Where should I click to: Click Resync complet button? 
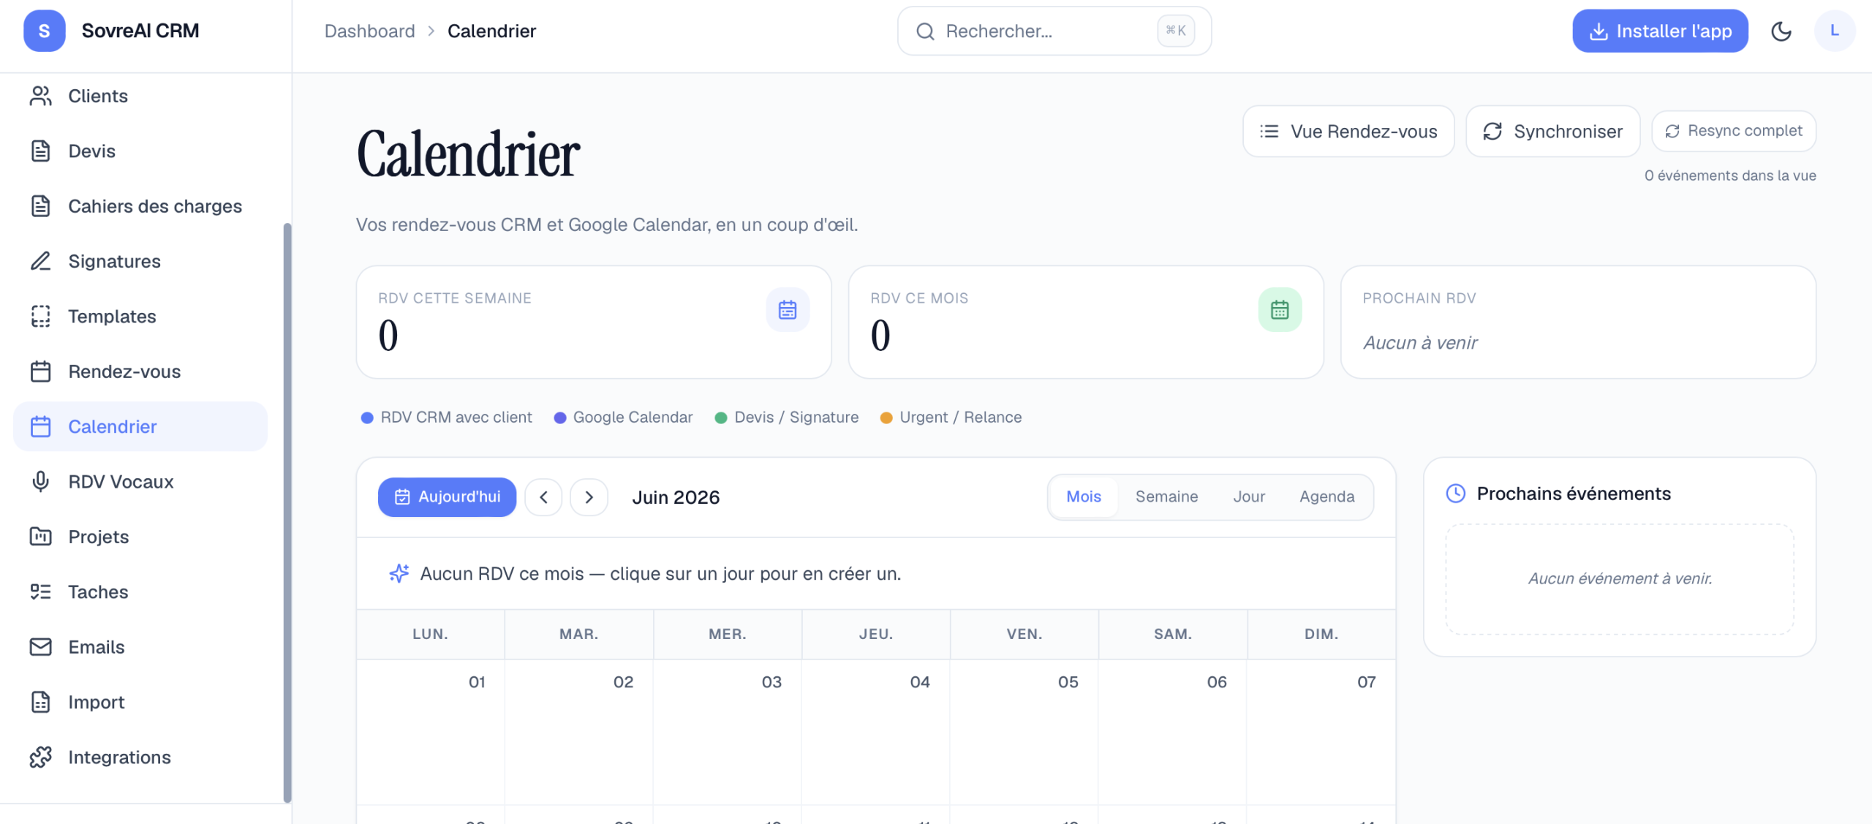pyautogui.click(x=1734, y=131)
